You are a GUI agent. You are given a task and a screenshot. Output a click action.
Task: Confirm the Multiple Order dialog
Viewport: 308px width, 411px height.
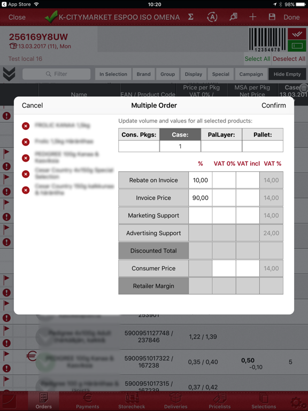273,105
